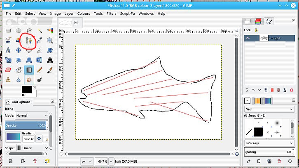Open the File menu

click(8, 14)
